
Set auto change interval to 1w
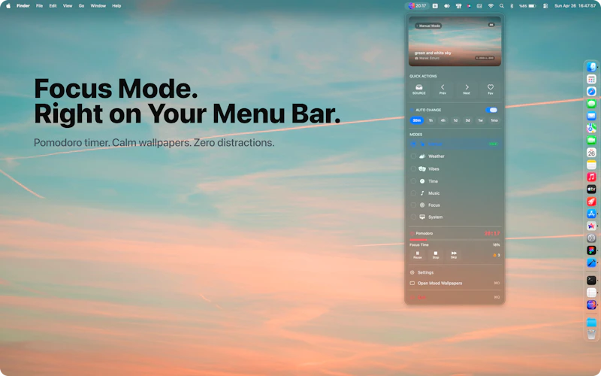[x=480, y=120]
